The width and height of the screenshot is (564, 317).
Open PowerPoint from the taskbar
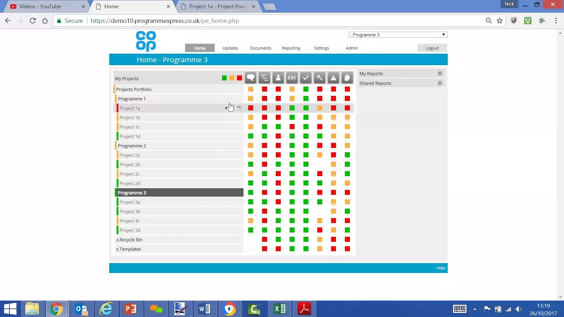click(130, 309)
